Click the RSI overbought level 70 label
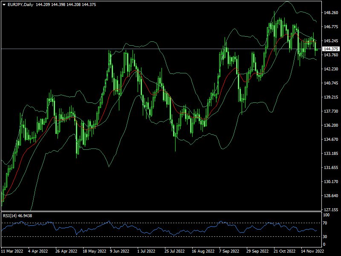 [x=325, y=223]
